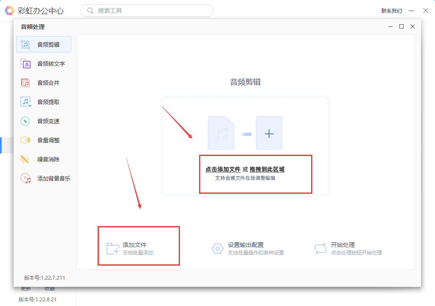The image size is (435, 306).
Task: Select the 音频合并 audio merge tool
Action: (44, 82)
